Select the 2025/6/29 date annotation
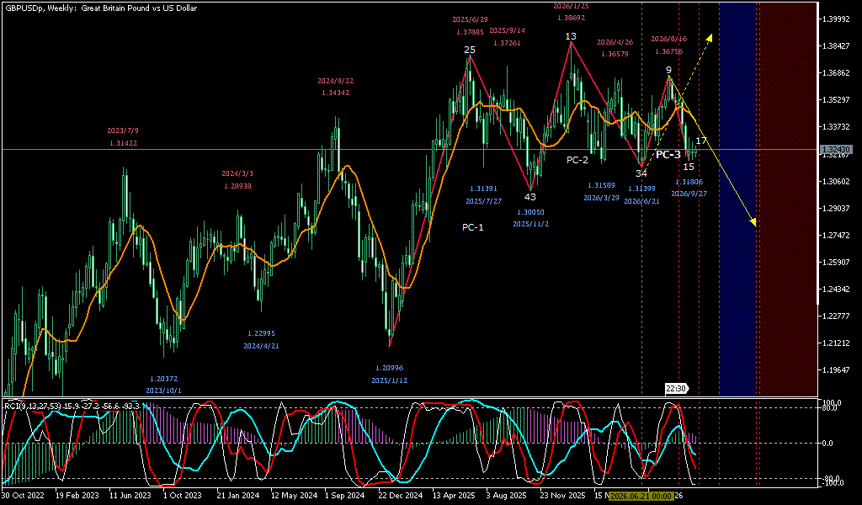 coord(470,19)
